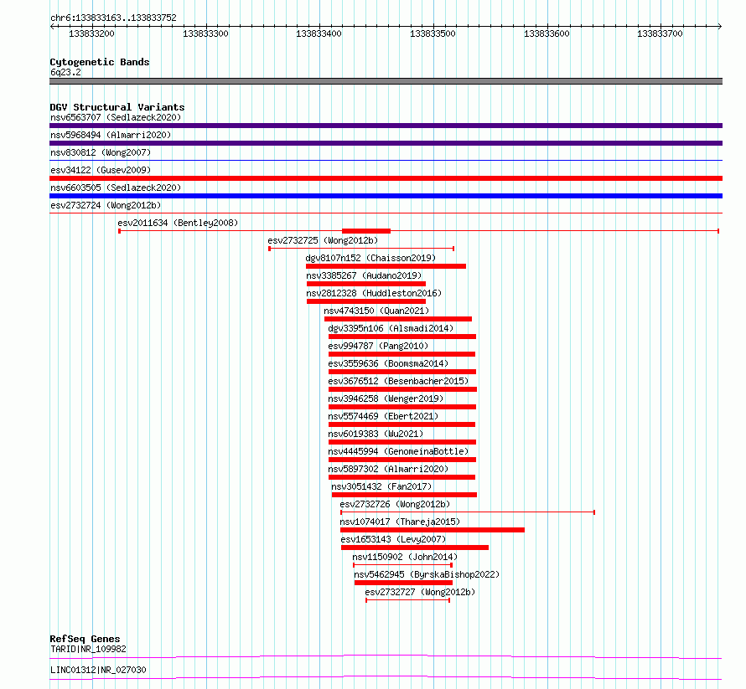746x689 pixels.
Task: Click nsv5574469 (Ebert2021) label
Action: (383, 416)
